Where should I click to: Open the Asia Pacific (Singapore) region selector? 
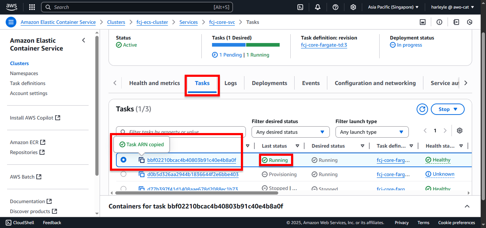coord(393,7)
